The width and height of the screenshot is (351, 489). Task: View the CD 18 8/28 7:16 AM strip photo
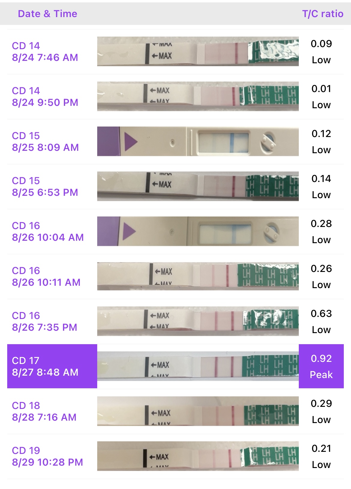(198, 411)
